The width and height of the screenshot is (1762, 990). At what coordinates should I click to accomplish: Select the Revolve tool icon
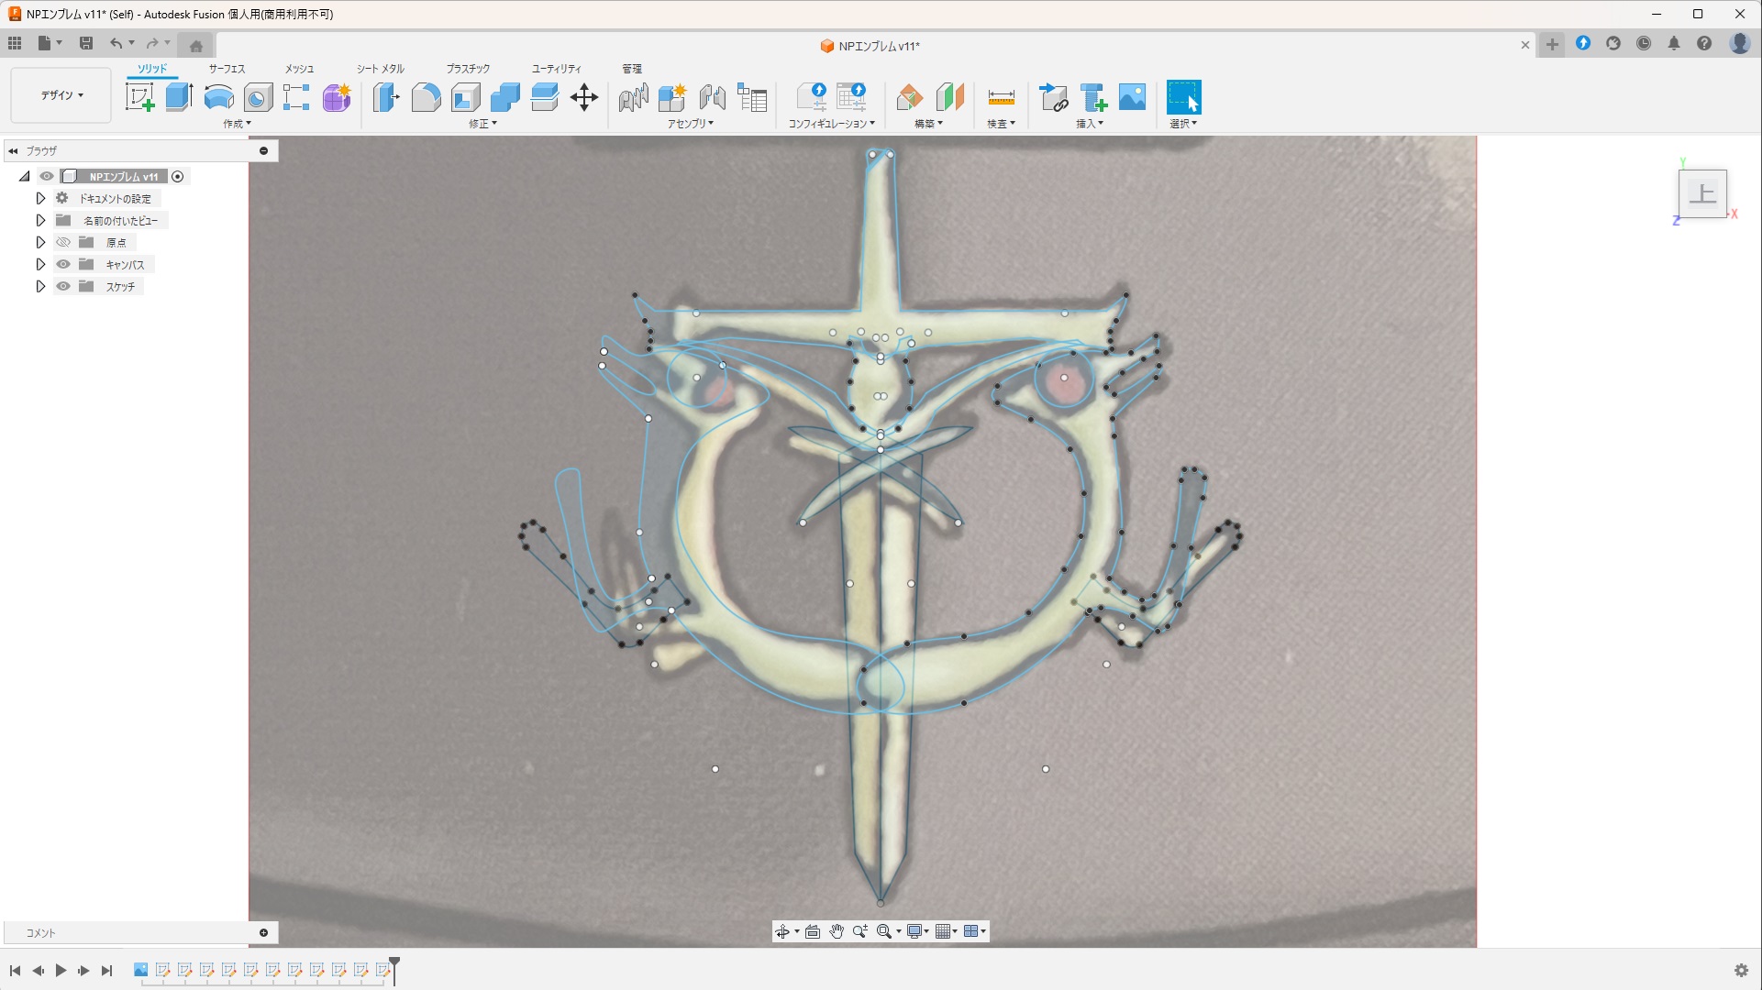pyautogui.click(x=218, y=97)
